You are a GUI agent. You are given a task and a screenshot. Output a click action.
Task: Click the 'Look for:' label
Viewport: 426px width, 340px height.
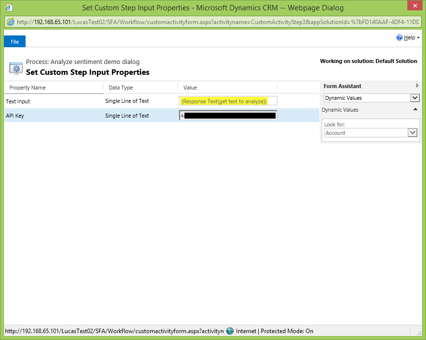(334, 124)
